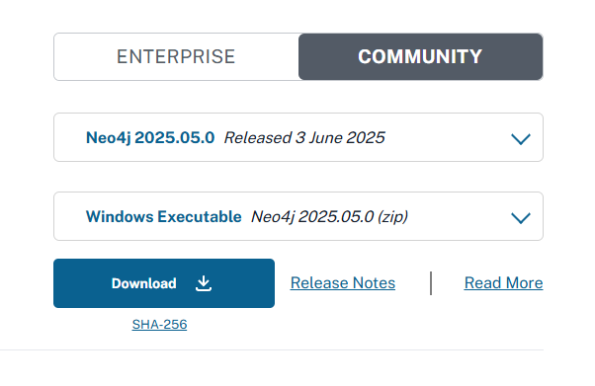The height and width of the screenshot is (386, 595).
Task: View the SHA-256 checksum link
Action: 159,325
